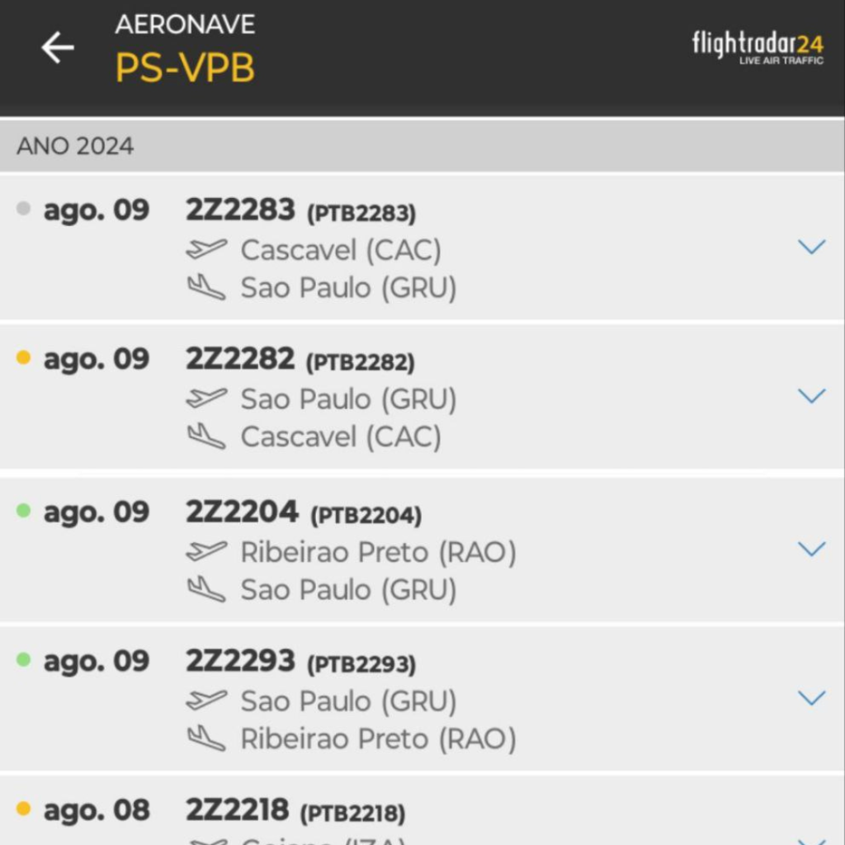Open flight number 2Z2204
845x845 pixels.
tap(242, 512)
